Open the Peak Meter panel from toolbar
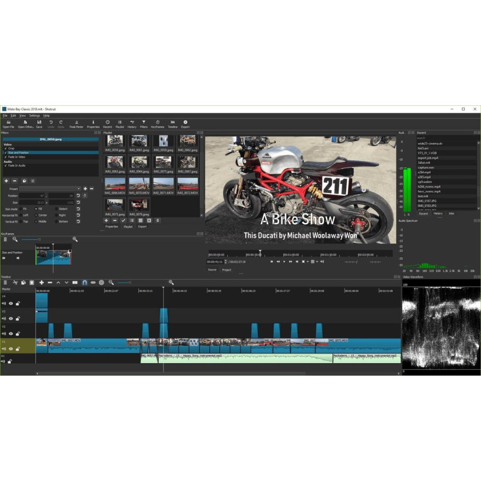This screenshot has width=481, height=481. [76, 124]
